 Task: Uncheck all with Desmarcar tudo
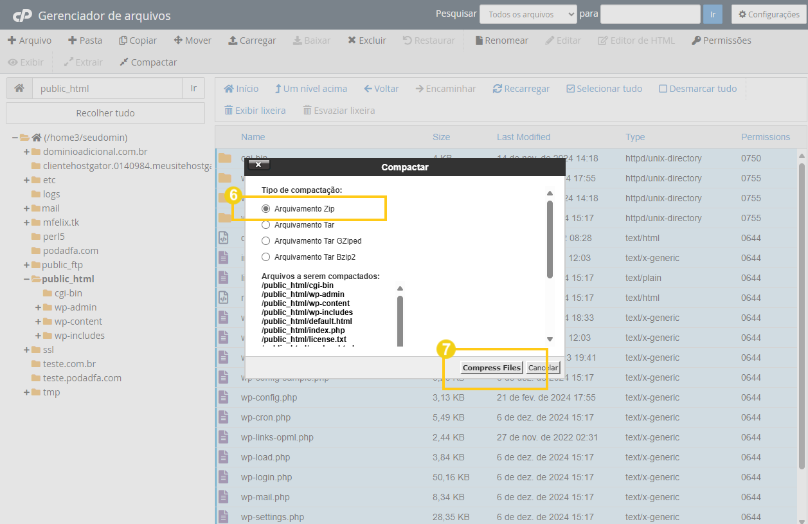(698, 89)
